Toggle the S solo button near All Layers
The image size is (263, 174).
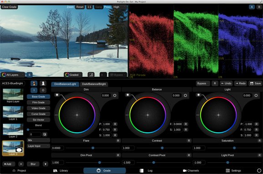click(x=30, y=75)
